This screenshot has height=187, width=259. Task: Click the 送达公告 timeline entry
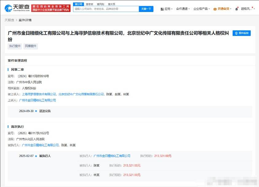(45, 111)
